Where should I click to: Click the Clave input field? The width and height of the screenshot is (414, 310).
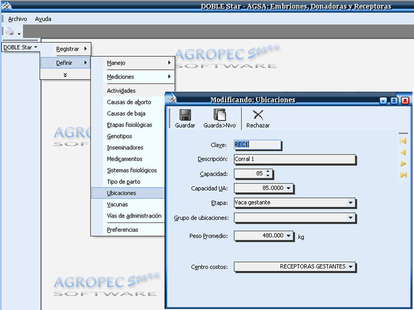[x=257, y=145]
